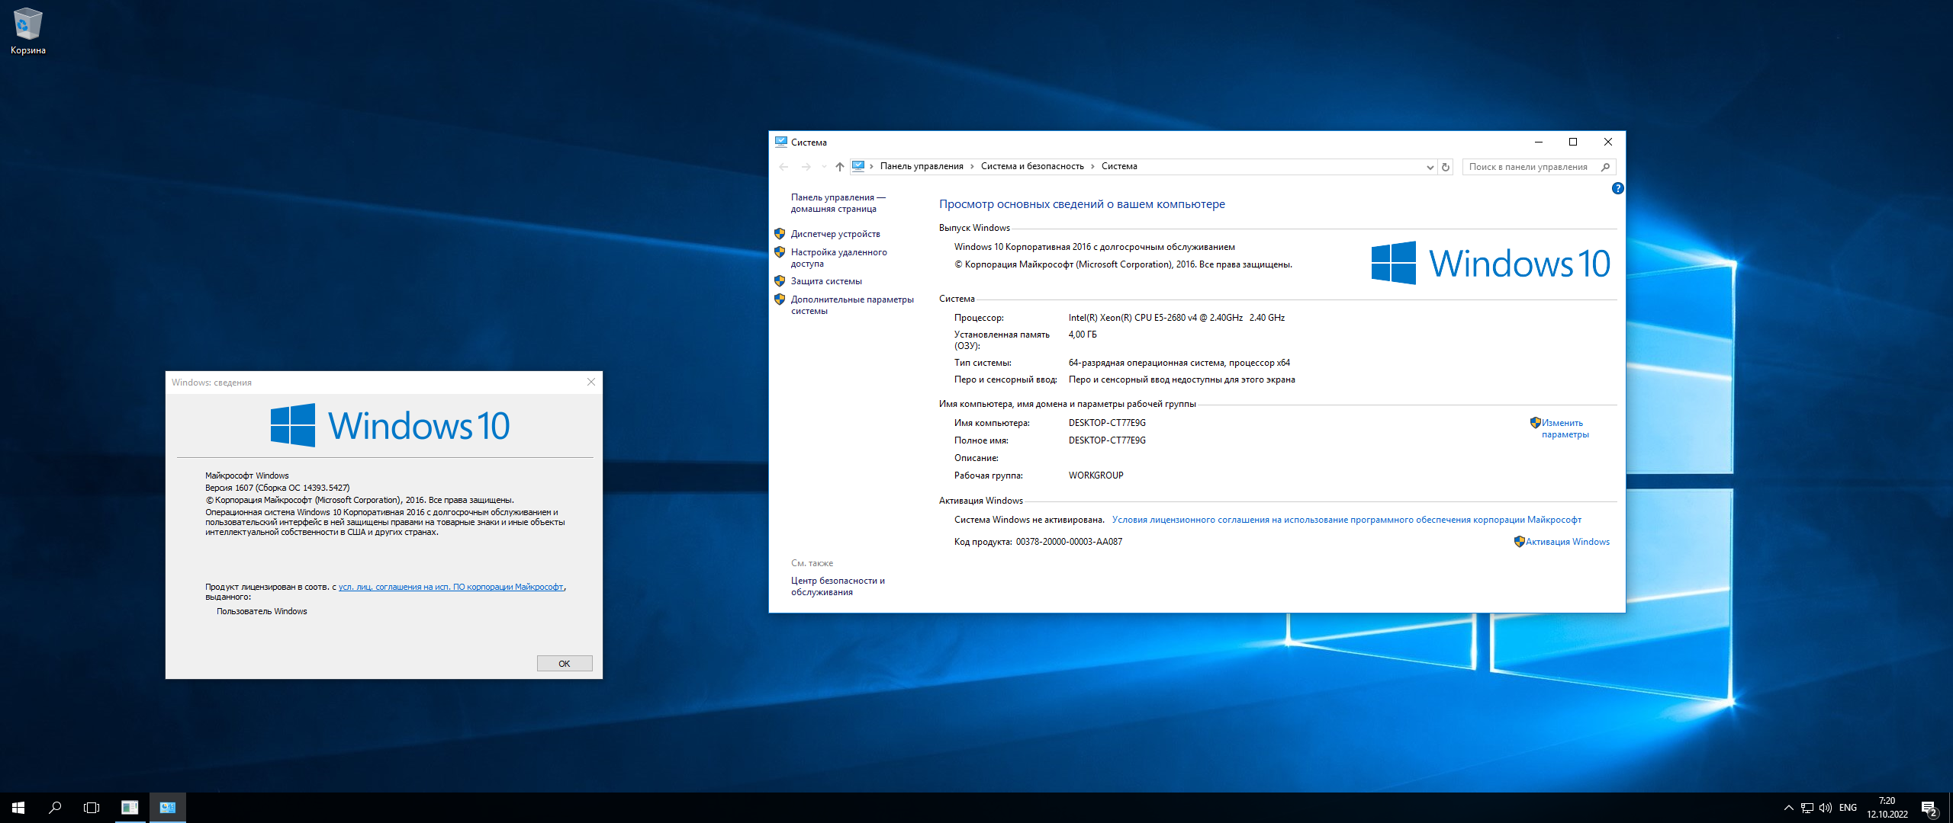The width and height of the screenshot is (1953, 823).
Task: Select Система и безопасность breadcrumb
Action: (x=1032, y=166)
